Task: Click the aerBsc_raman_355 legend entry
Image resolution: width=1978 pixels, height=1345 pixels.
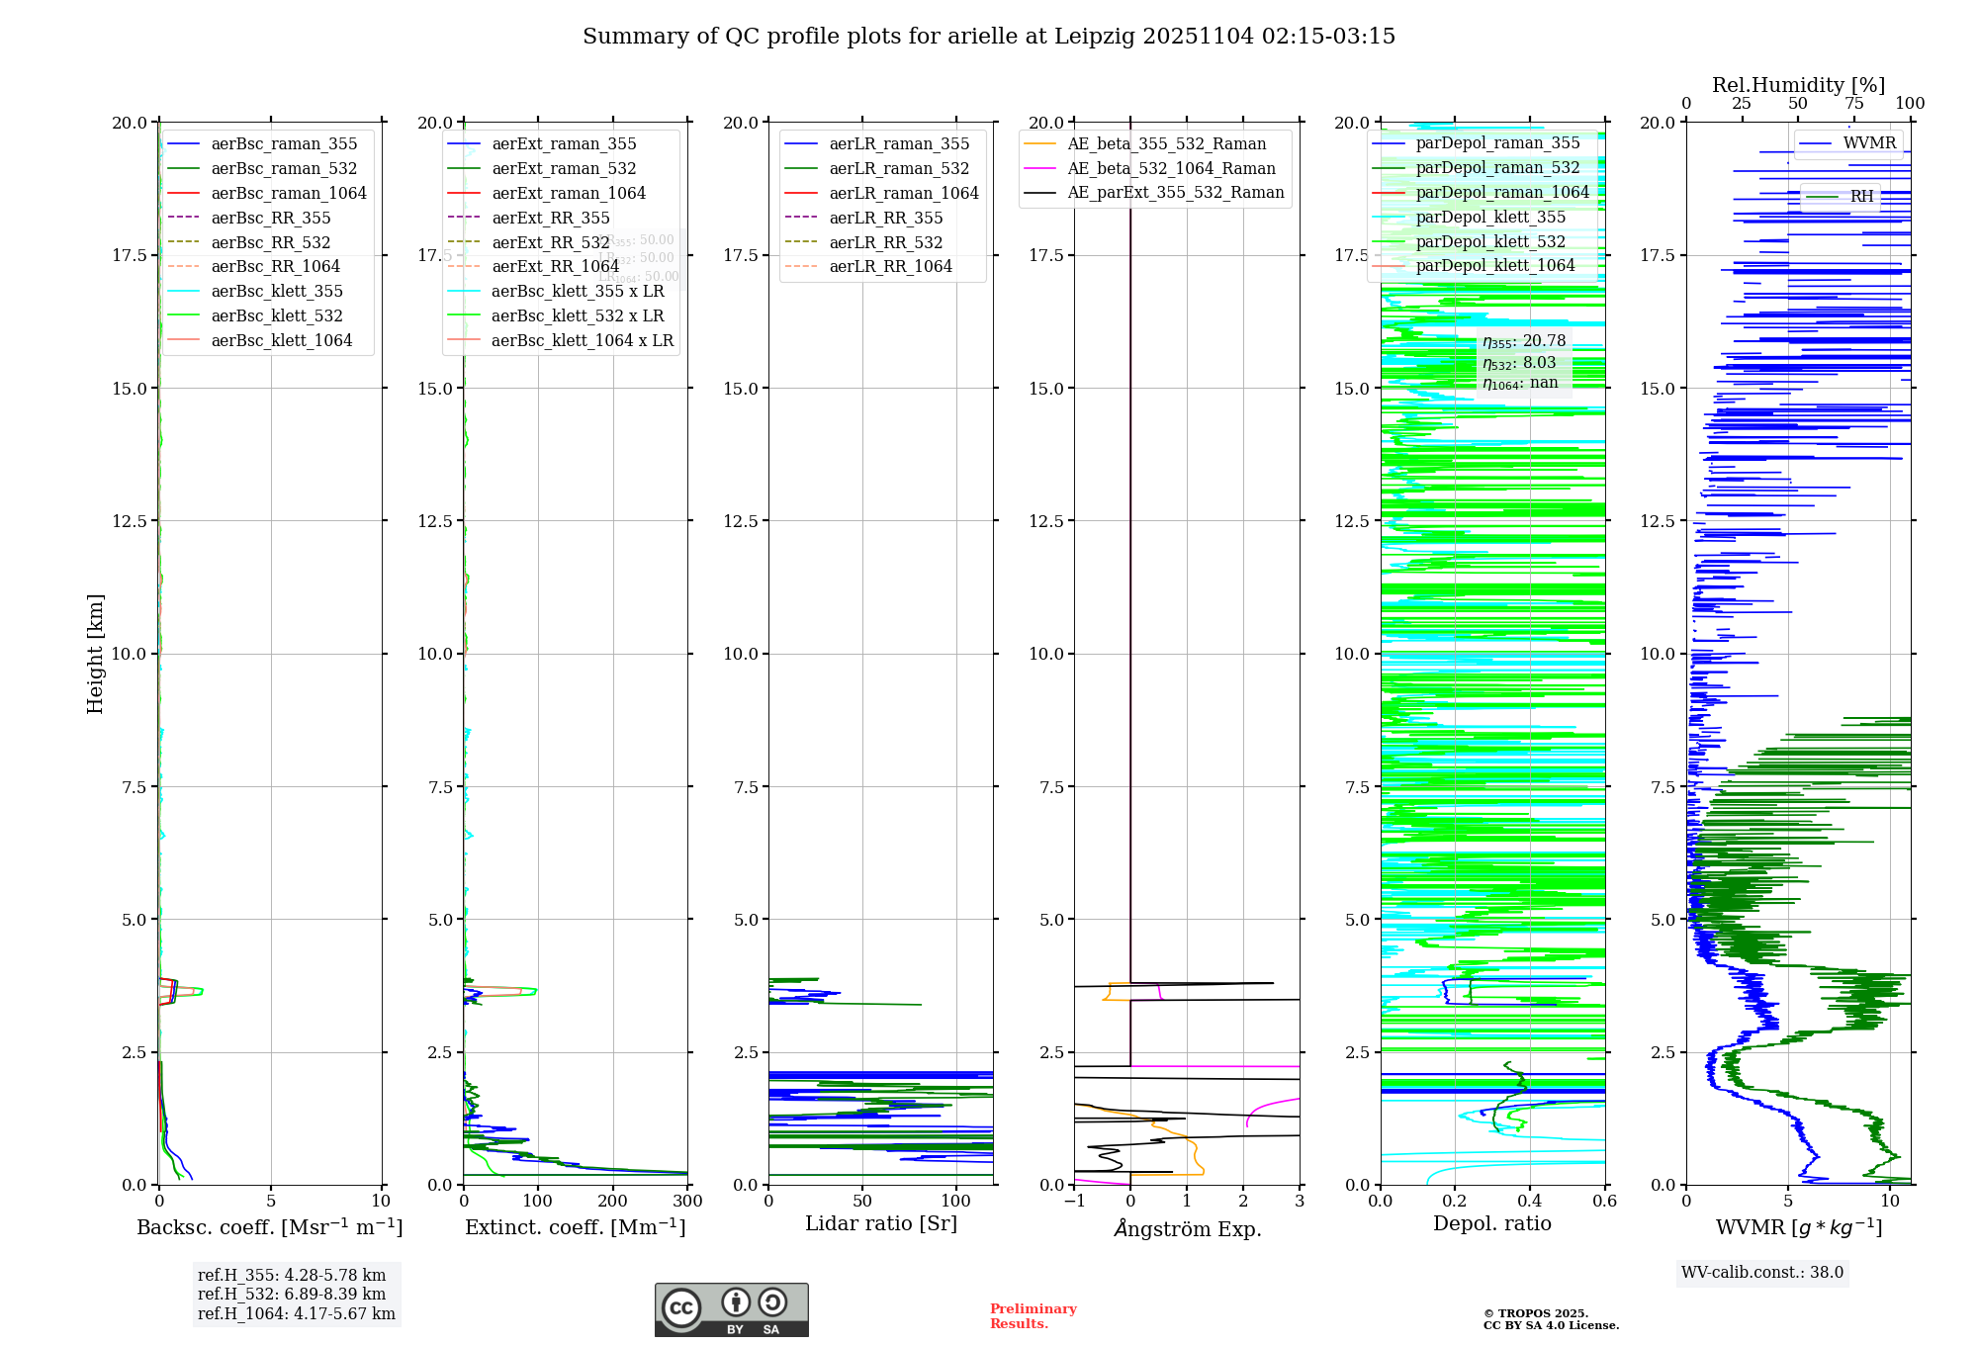Action: click(x=284, y=144)
